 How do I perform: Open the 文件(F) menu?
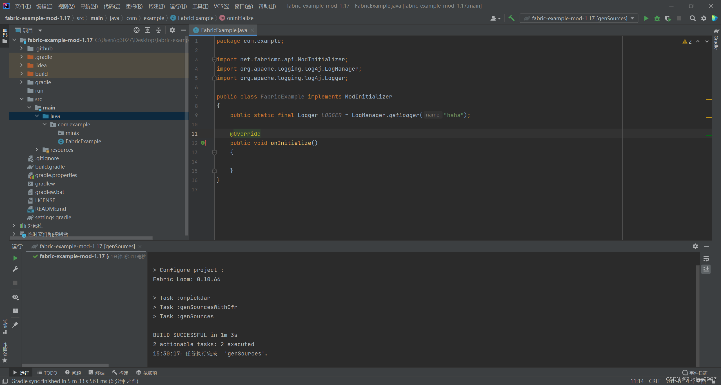pyautogui.click(x=23, y=6)
